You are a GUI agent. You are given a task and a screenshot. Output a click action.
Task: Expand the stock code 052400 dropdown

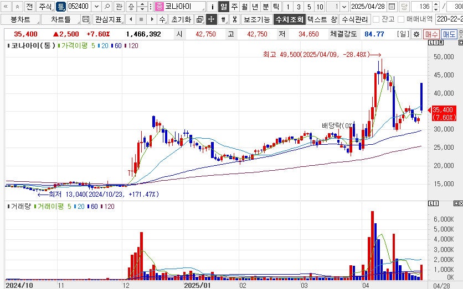(x=96, y=7)
